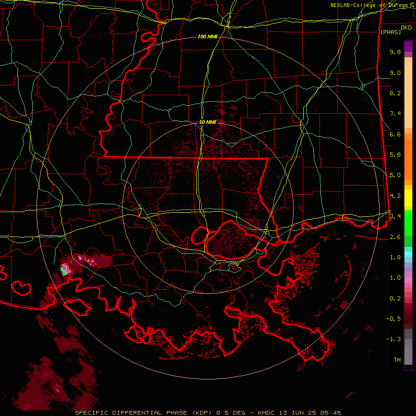Click the 1.0 value on color scale
Viewport: 416px width, 416px height.
coord(395,278)
